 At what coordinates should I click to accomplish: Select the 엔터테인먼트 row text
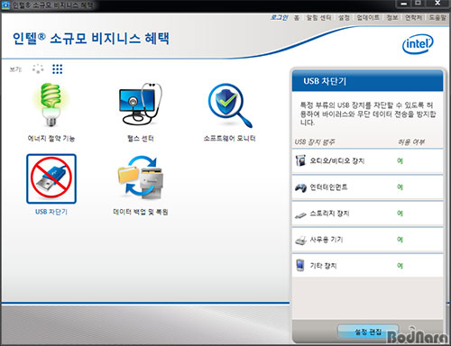point(328,187)
